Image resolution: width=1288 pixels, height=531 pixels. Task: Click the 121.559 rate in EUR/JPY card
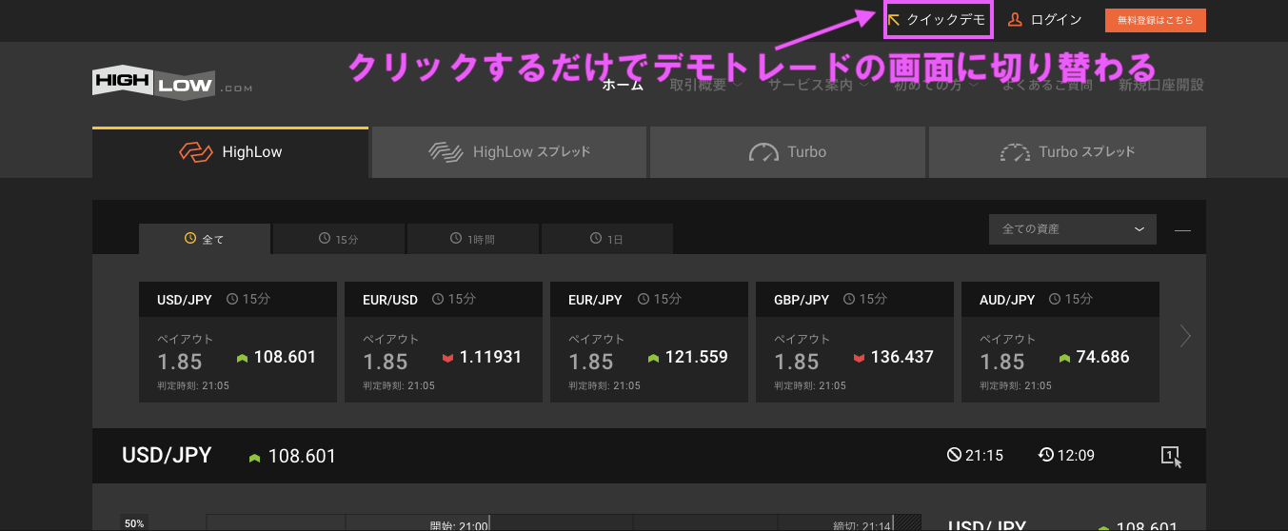click(696, 358)
